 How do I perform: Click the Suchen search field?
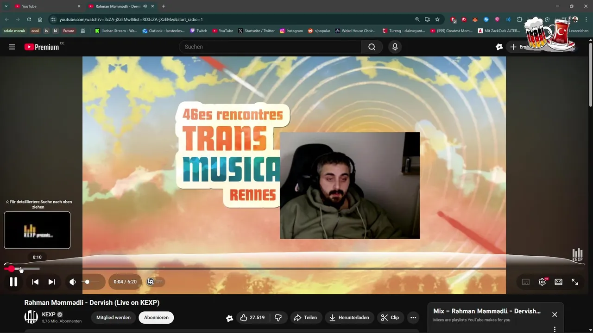point(270,47)
